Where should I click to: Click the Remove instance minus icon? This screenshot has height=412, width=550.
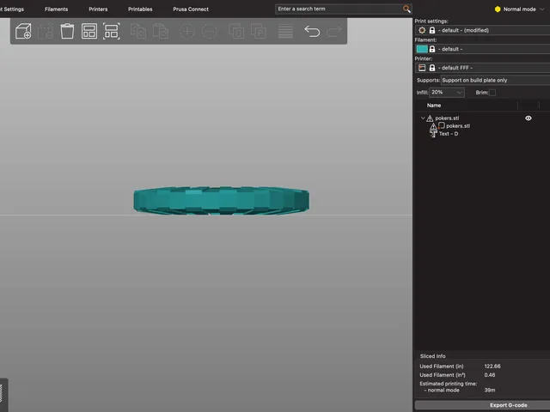click(210, 31)
